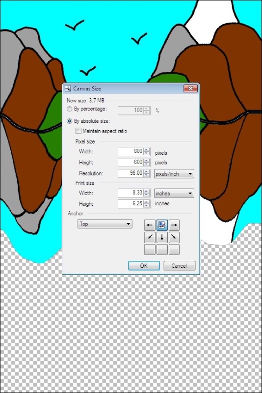Select middle-left anchor diagonal arrow button
Image resolution: width=262 pixels, height=393 pixels.
tap(150, 237)
